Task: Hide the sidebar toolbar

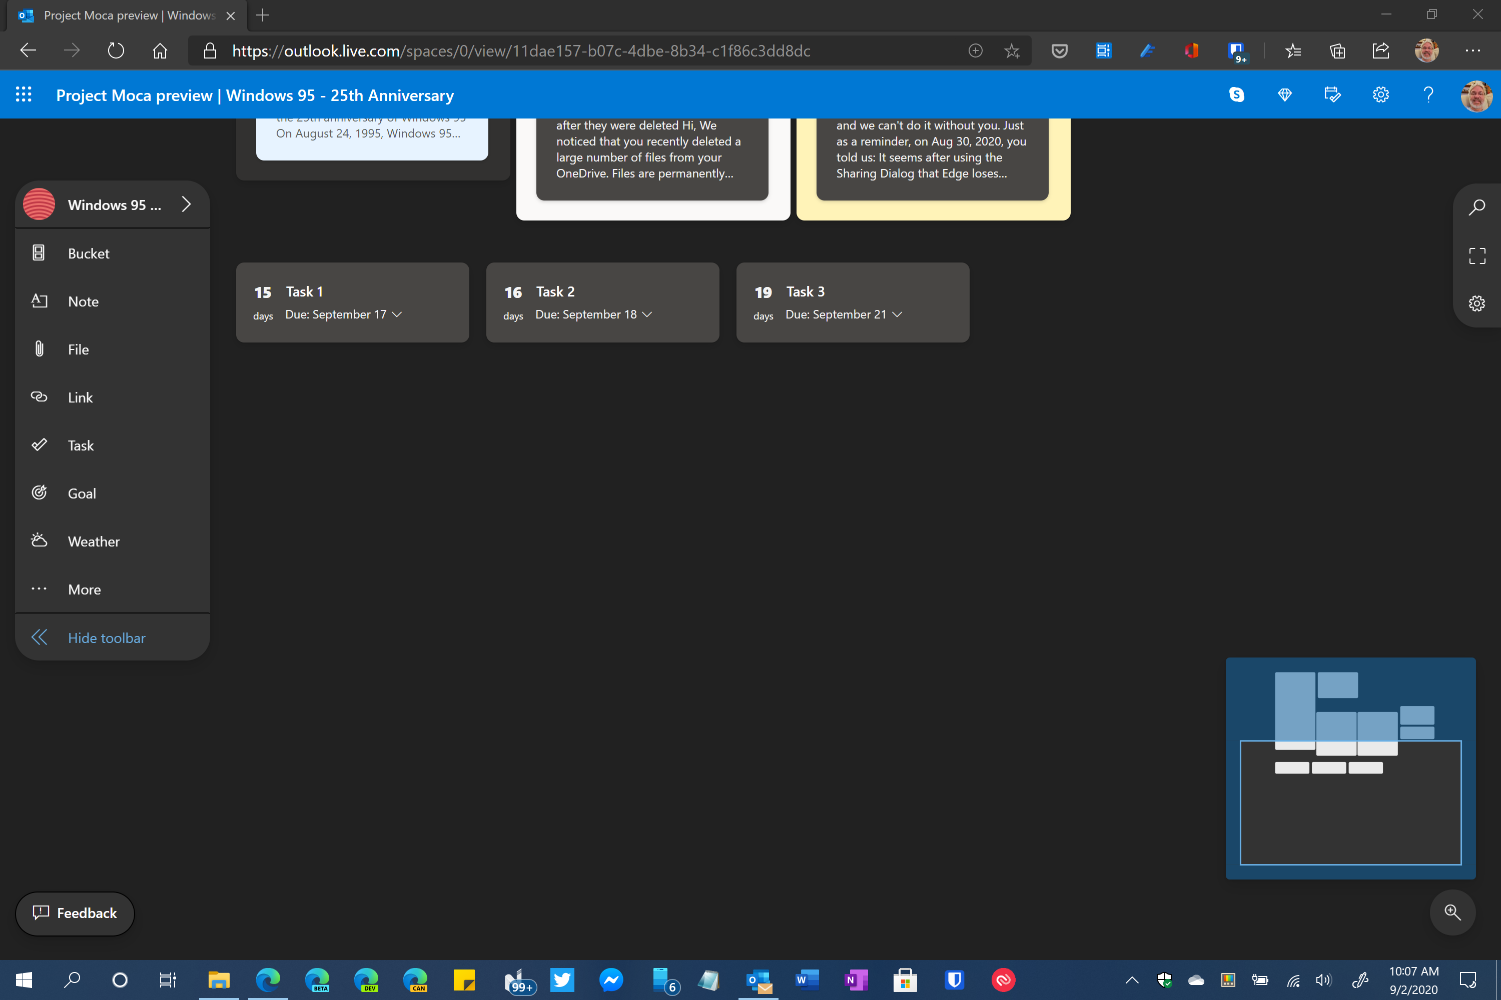Action: click(x=106, y=637)
